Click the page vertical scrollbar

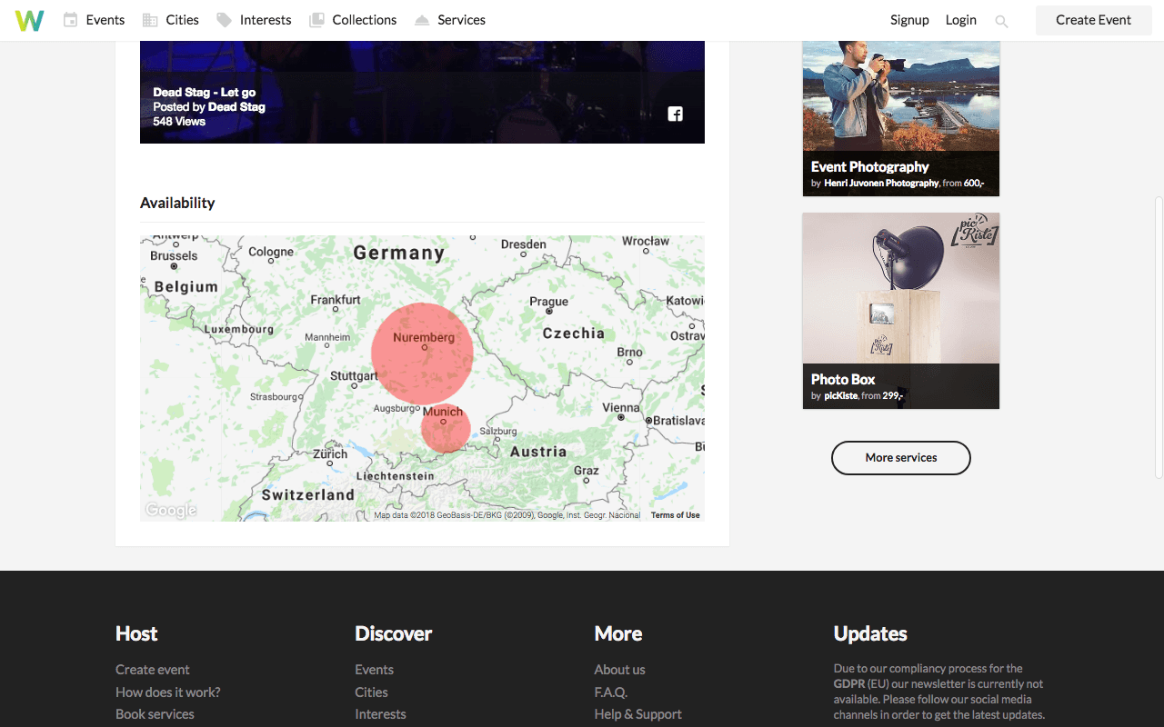pyautogui.click(x=1159, y=336)
